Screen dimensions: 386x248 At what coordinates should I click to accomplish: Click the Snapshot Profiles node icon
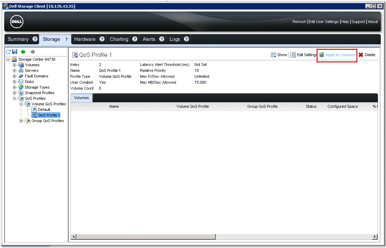tap(21, 93)
